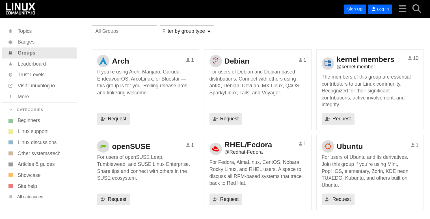Click the Arch group avatar
The image size is (430, 219).
click(103, 61)
